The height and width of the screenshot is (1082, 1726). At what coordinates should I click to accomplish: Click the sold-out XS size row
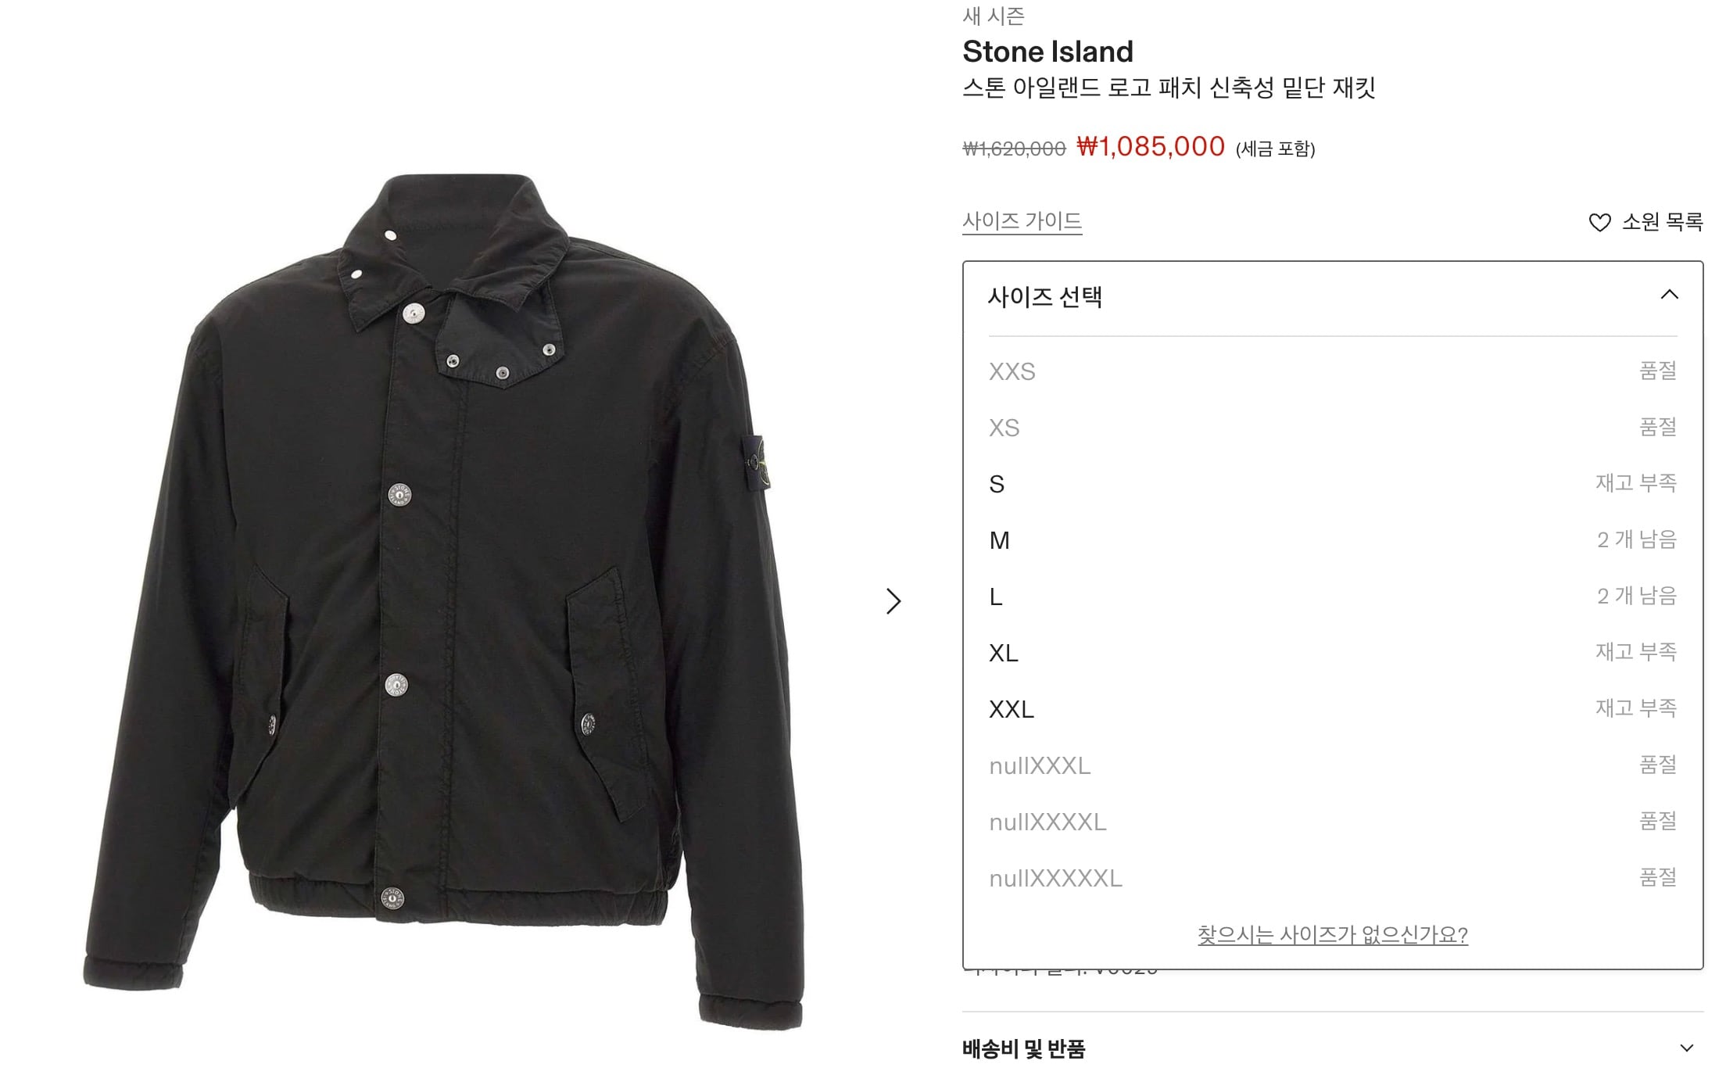point(1333,428)
